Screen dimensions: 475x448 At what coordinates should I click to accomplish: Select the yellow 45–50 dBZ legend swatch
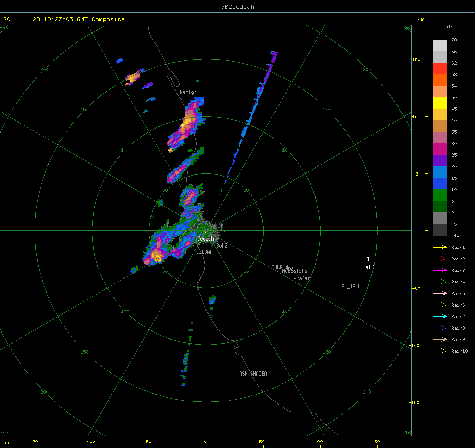tap(440, 103)
